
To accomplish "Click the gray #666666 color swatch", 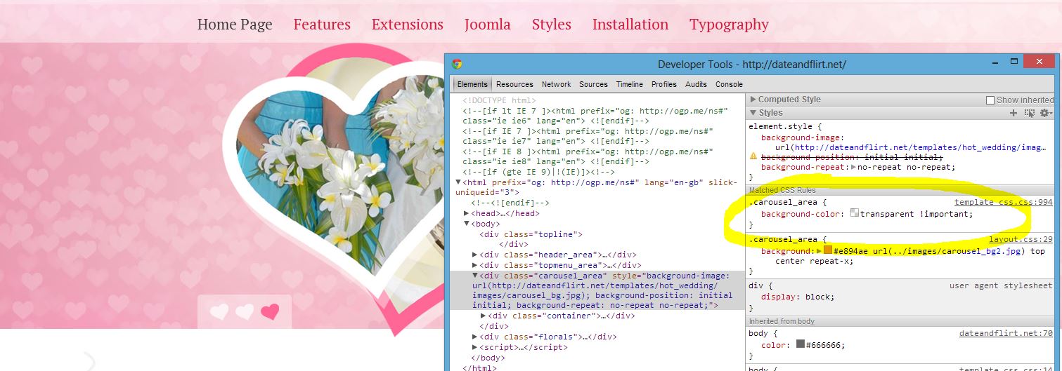I will click(x=801, y=344).
